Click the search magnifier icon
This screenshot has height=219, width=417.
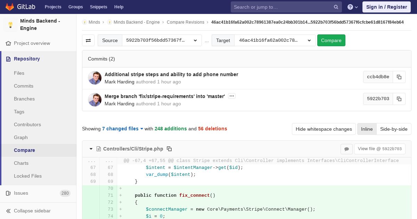tap(336, 7)
